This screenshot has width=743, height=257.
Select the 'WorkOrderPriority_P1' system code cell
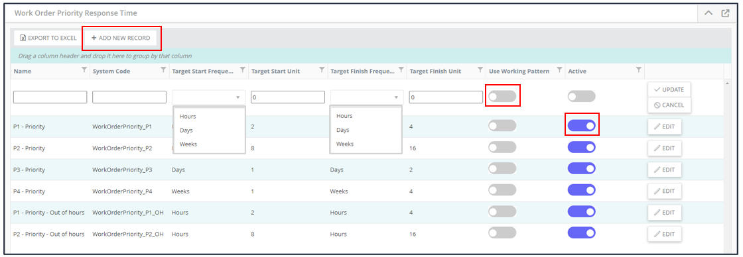click(x=122, y=127)
